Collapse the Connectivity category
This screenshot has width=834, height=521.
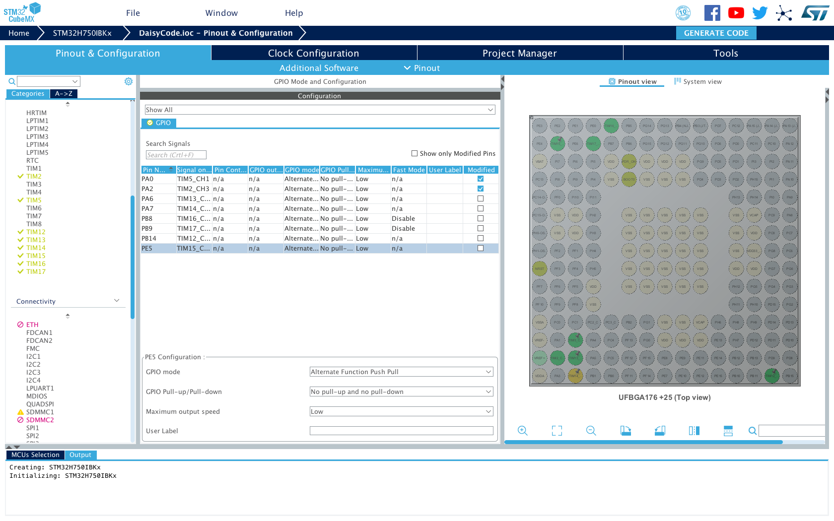point(117,301)
